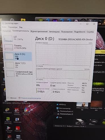Screen dimensions: 105x140
Task: Open the AIDA64 Extreme desktop icon
Action: [x=17, y=112]
